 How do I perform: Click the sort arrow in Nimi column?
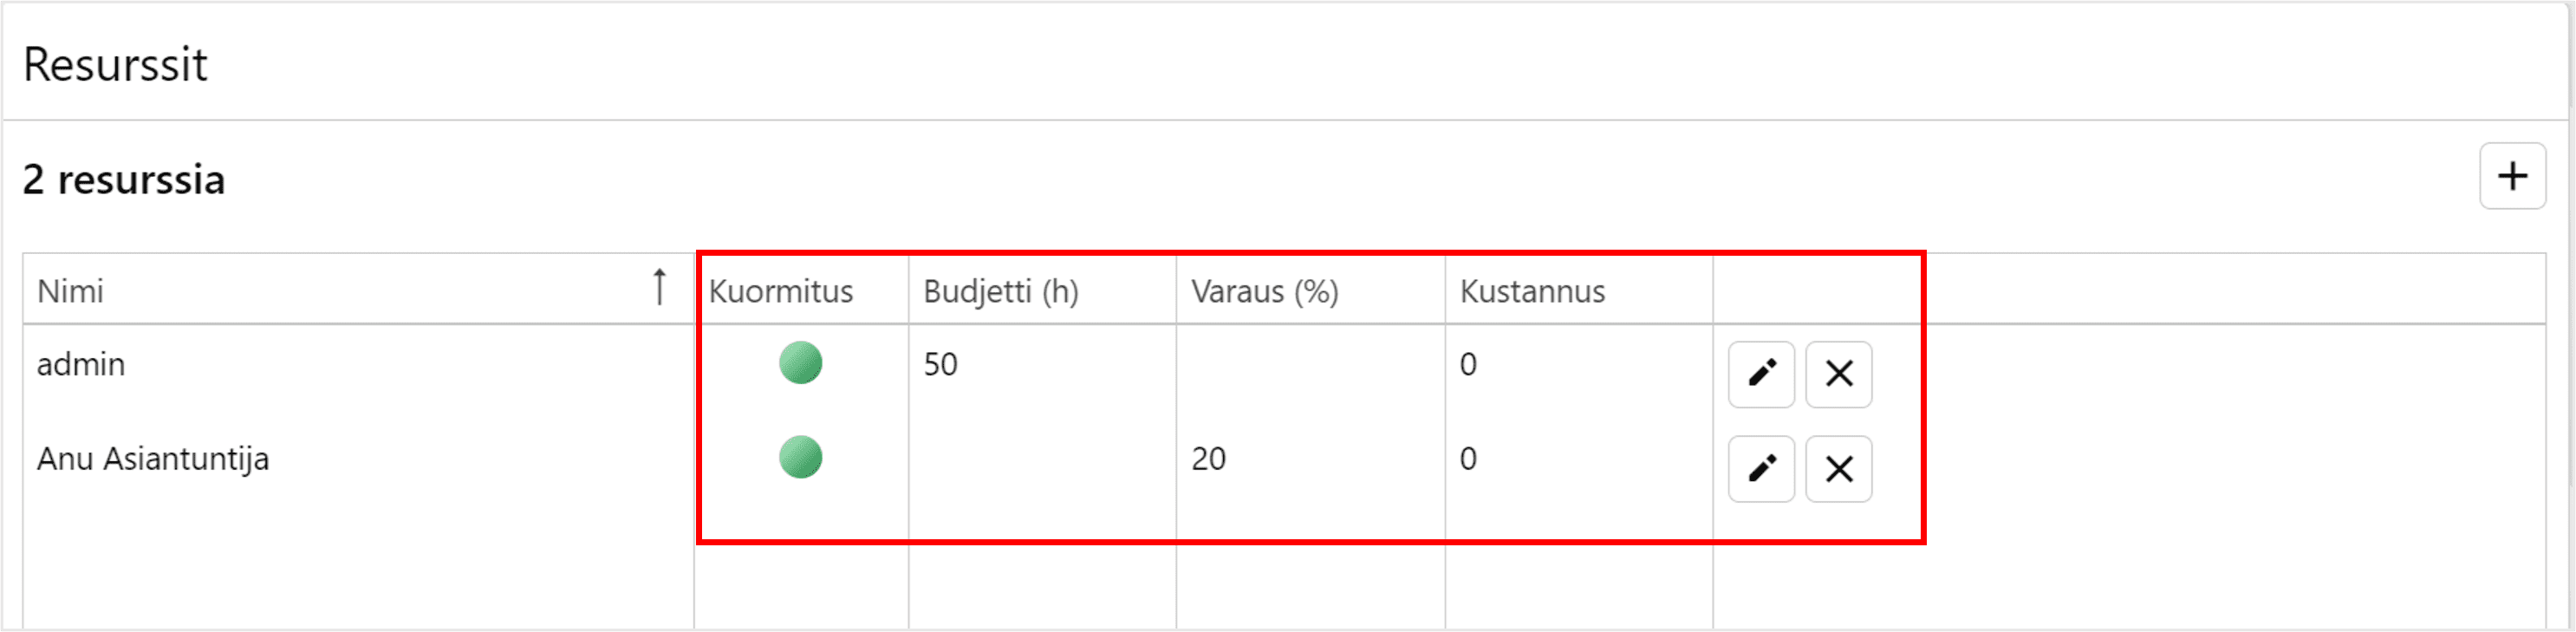click(x=659, y=287)
